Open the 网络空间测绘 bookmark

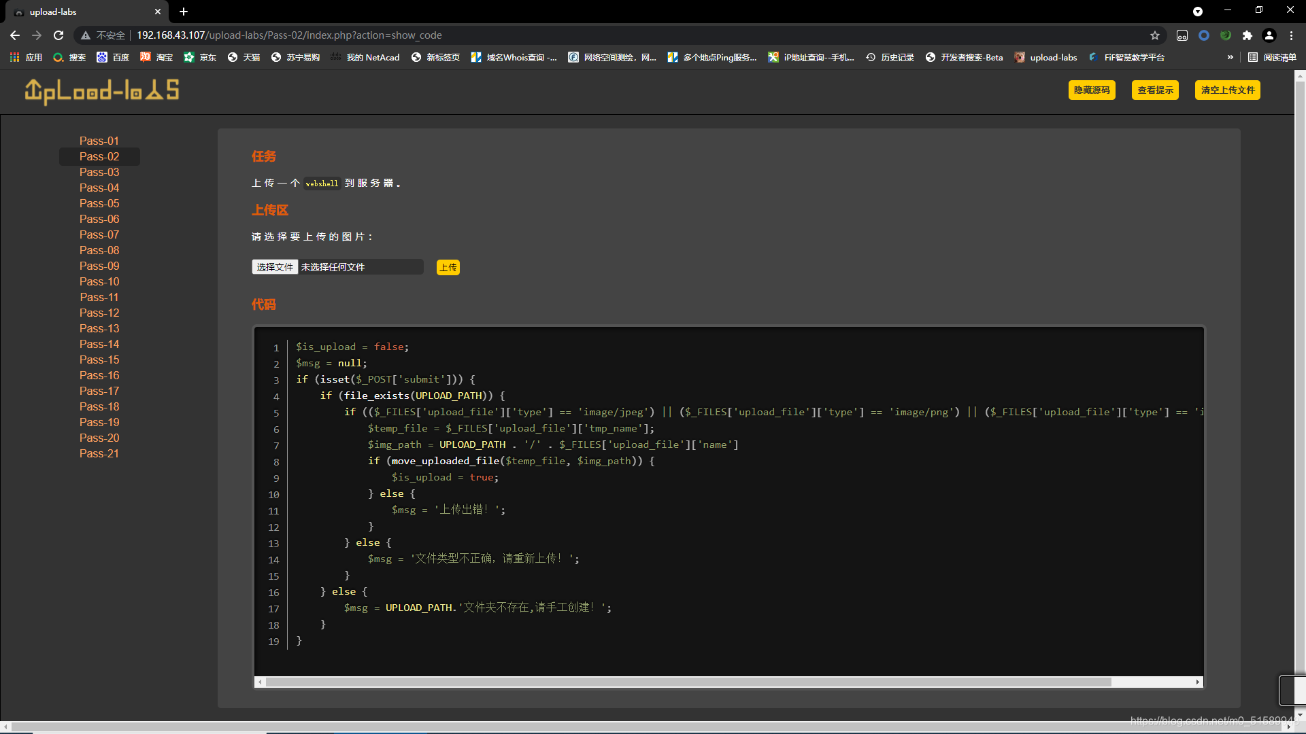612,57
